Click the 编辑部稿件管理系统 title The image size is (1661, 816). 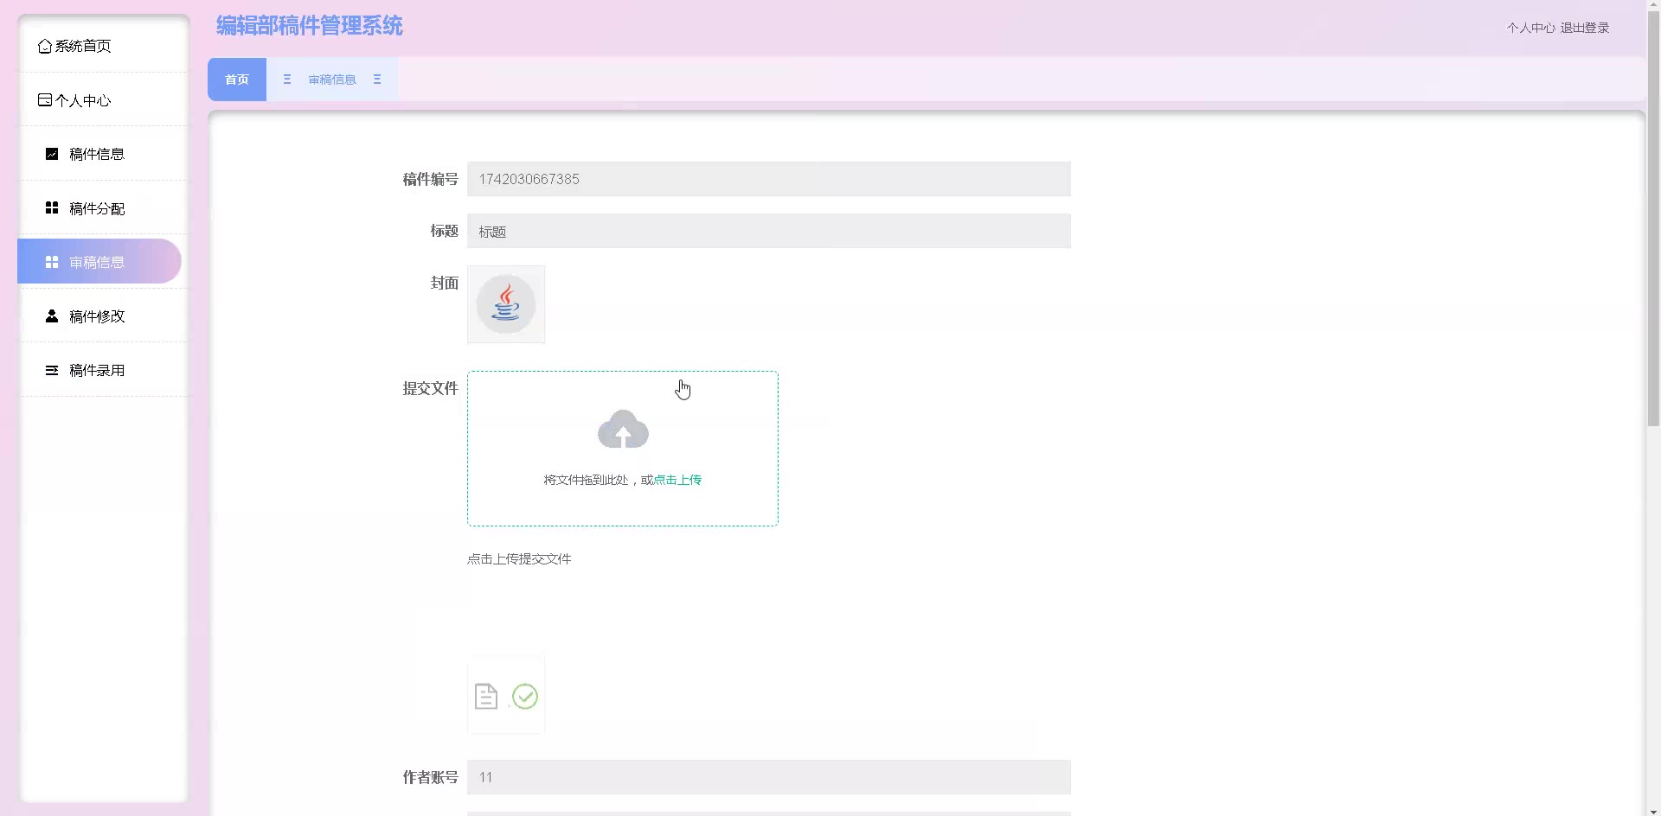pyautogui.click(x=310, y=26)
